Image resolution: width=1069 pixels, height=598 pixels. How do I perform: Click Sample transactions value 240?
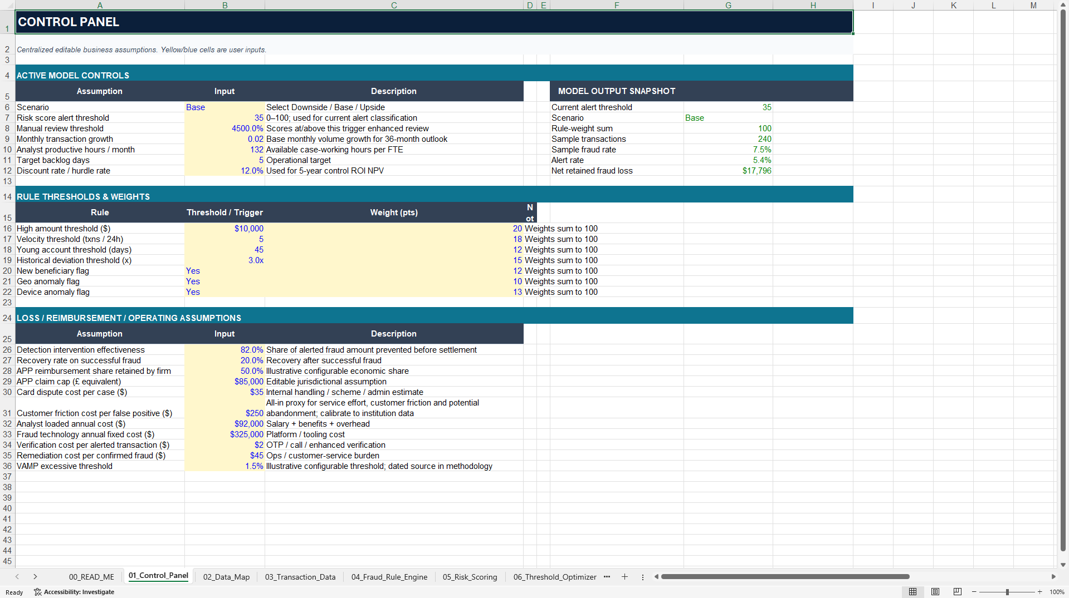728,139
